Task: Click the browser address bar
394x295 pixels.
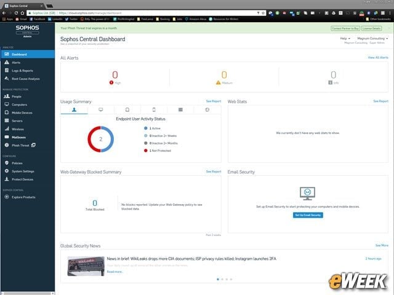Action: point(145,13)
